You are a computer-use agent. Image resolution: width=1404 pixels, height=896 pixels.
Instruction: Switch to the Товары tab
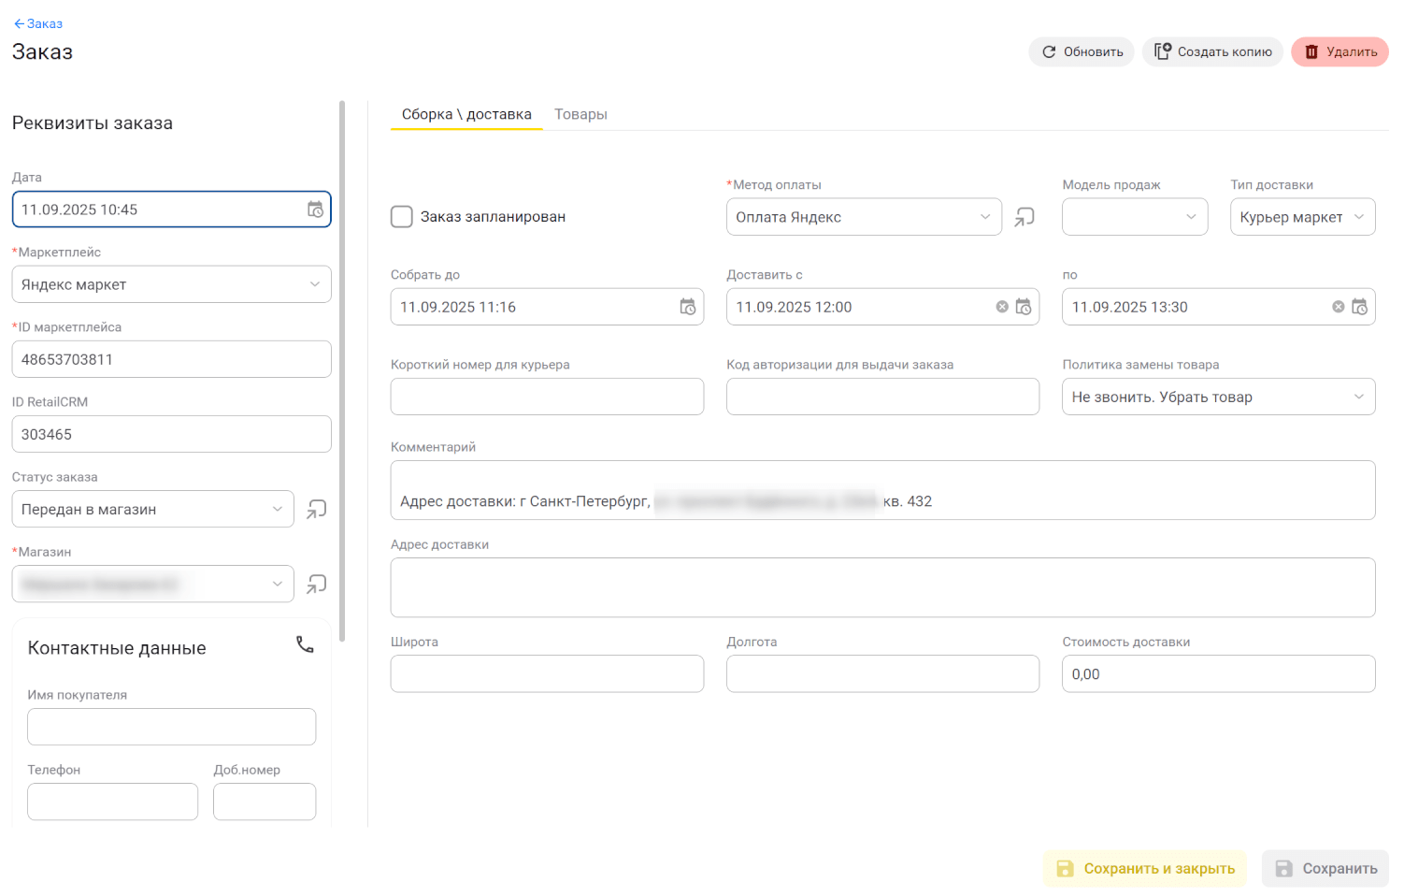point(580,114)
